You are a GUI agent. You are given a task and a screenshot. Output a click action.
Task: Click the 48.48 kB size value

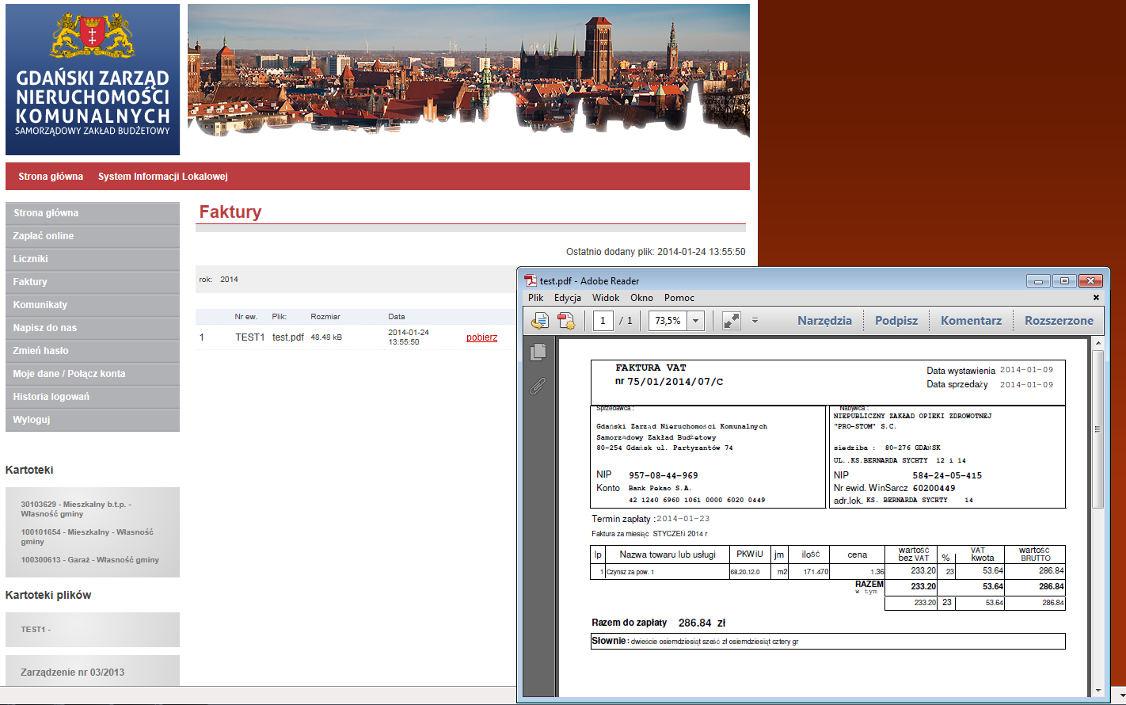click(x=326, y=337)
